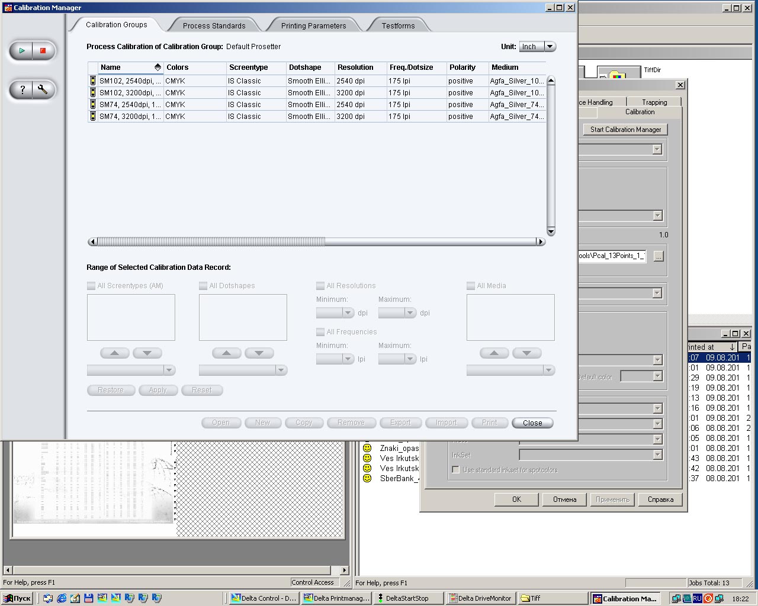The height and width of the screenshot is (606, 758).
Task: Click OK in background dialog
Action: (516, 499)
